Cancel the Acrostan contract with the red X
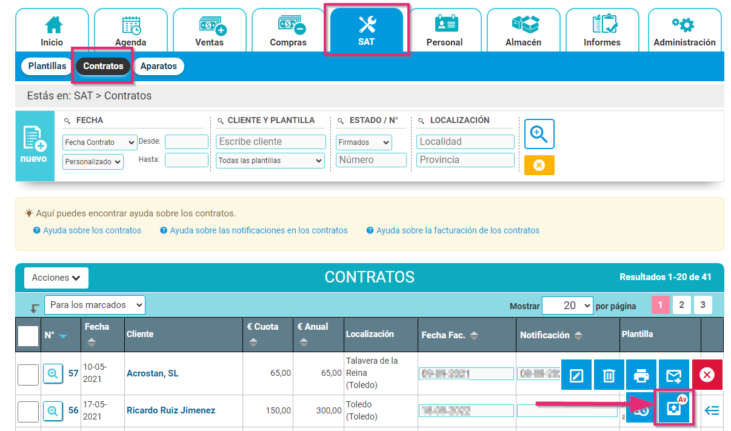The image size is (731, 431). (x=707, y=374)
